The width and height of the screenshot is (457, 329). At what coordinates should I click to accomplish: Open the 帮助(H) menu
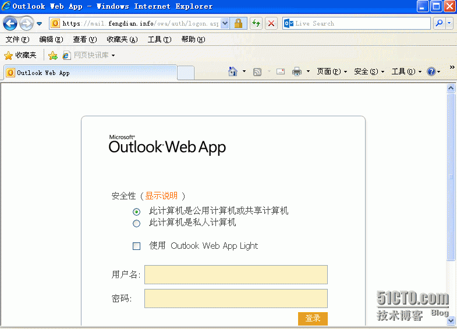(x=193, y=40)
